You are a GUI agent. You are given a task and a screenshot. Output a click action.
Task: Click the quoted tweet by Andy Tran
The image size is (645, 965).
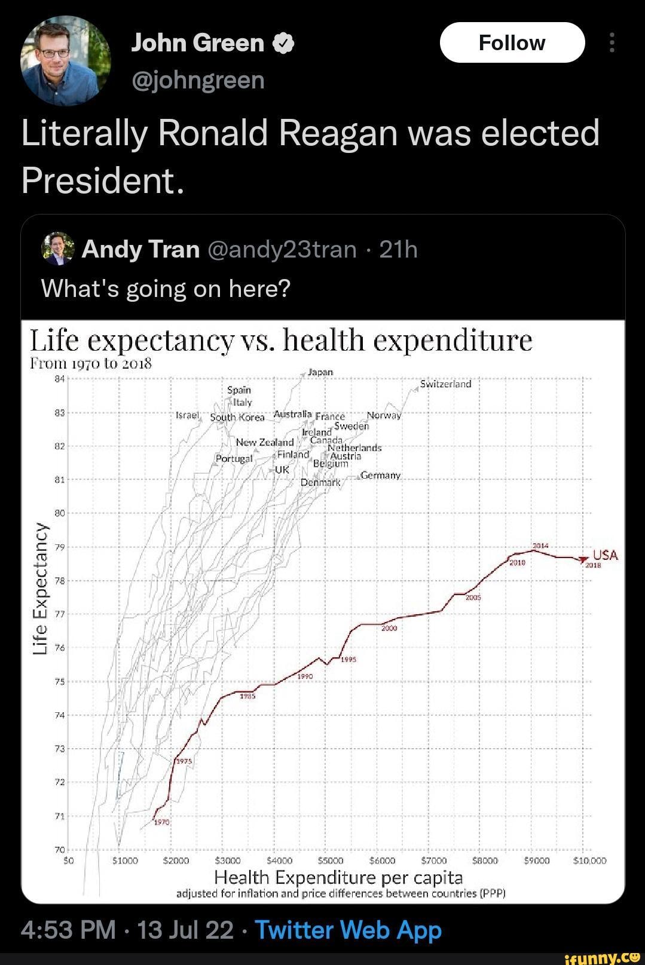coord(323,269)
